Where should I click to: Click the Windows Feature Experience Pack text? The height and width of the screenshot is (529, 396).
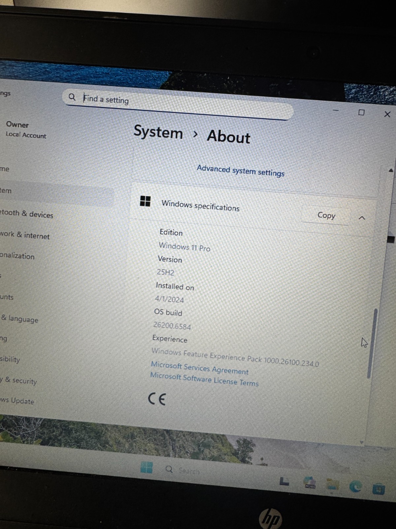[x=235, y=357]
